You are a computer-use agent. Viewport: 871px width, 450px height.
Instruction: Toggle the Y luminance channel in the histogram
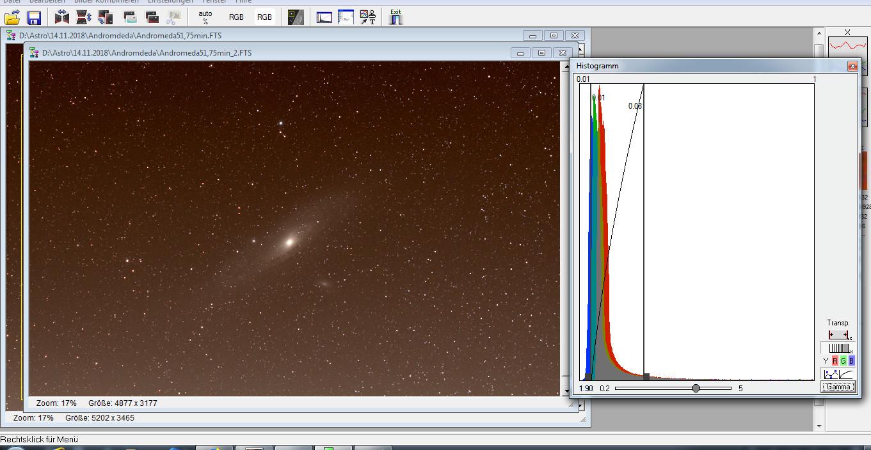coord(826,361)
